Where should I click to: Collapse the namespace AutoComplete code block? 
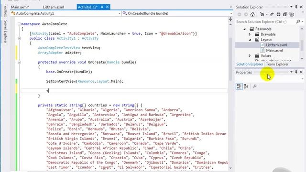point(19,24)
